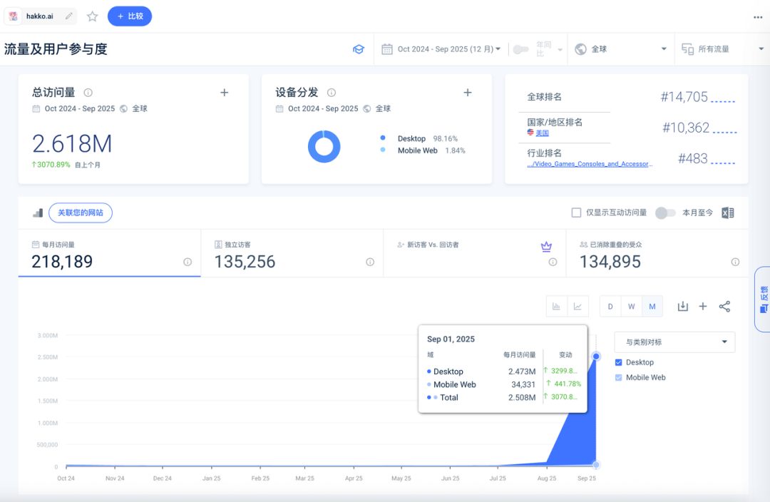Image resolution: width=770 pixels, height=502 pixels.
Task: Open the graduation cap tutorial icon
Action: pyautogui.click(x=359, y=49)
